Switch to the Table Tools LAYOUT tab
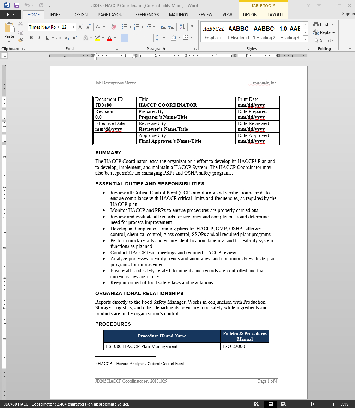This screenshot has height=408, width=355. (275, 15)
